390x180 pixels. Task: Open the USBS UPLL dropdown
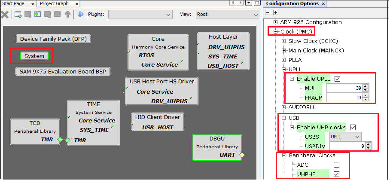(345, 137)
